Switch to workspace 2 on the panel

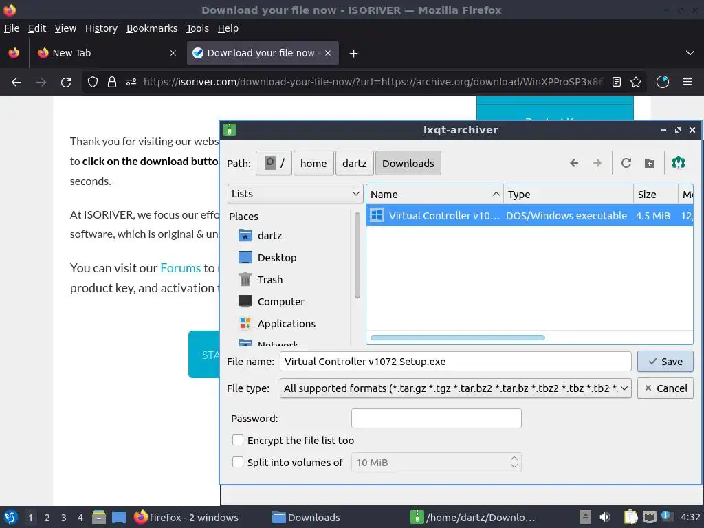pos(47,517)
